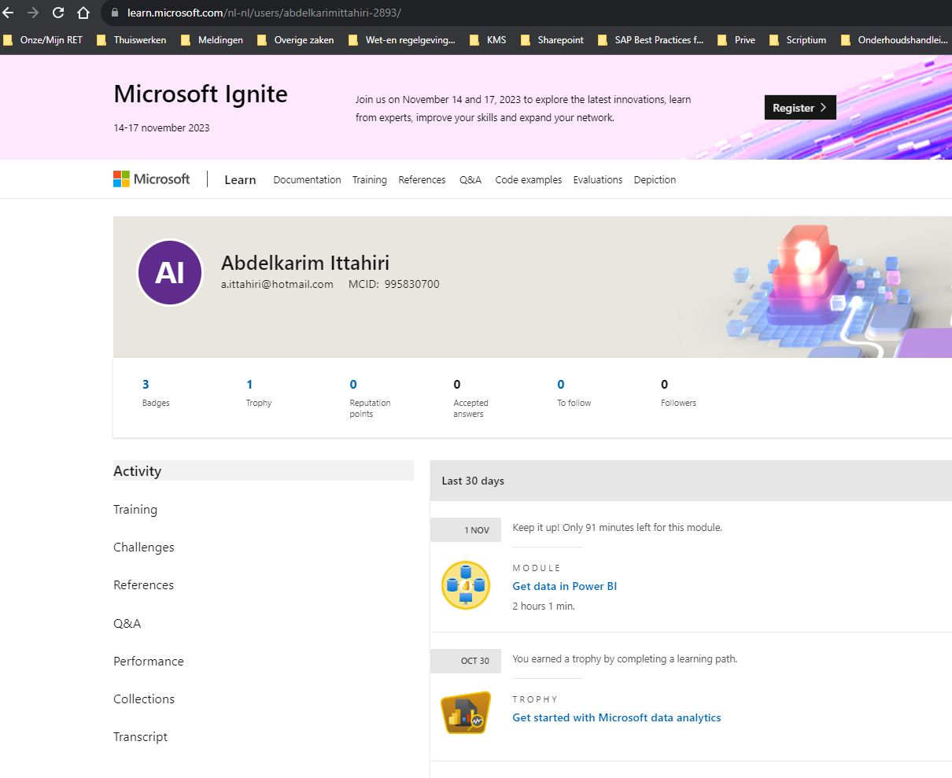Screen dimensions: 952x778
Task: Select References in the profile sidebar
Action: pos(143,585)
